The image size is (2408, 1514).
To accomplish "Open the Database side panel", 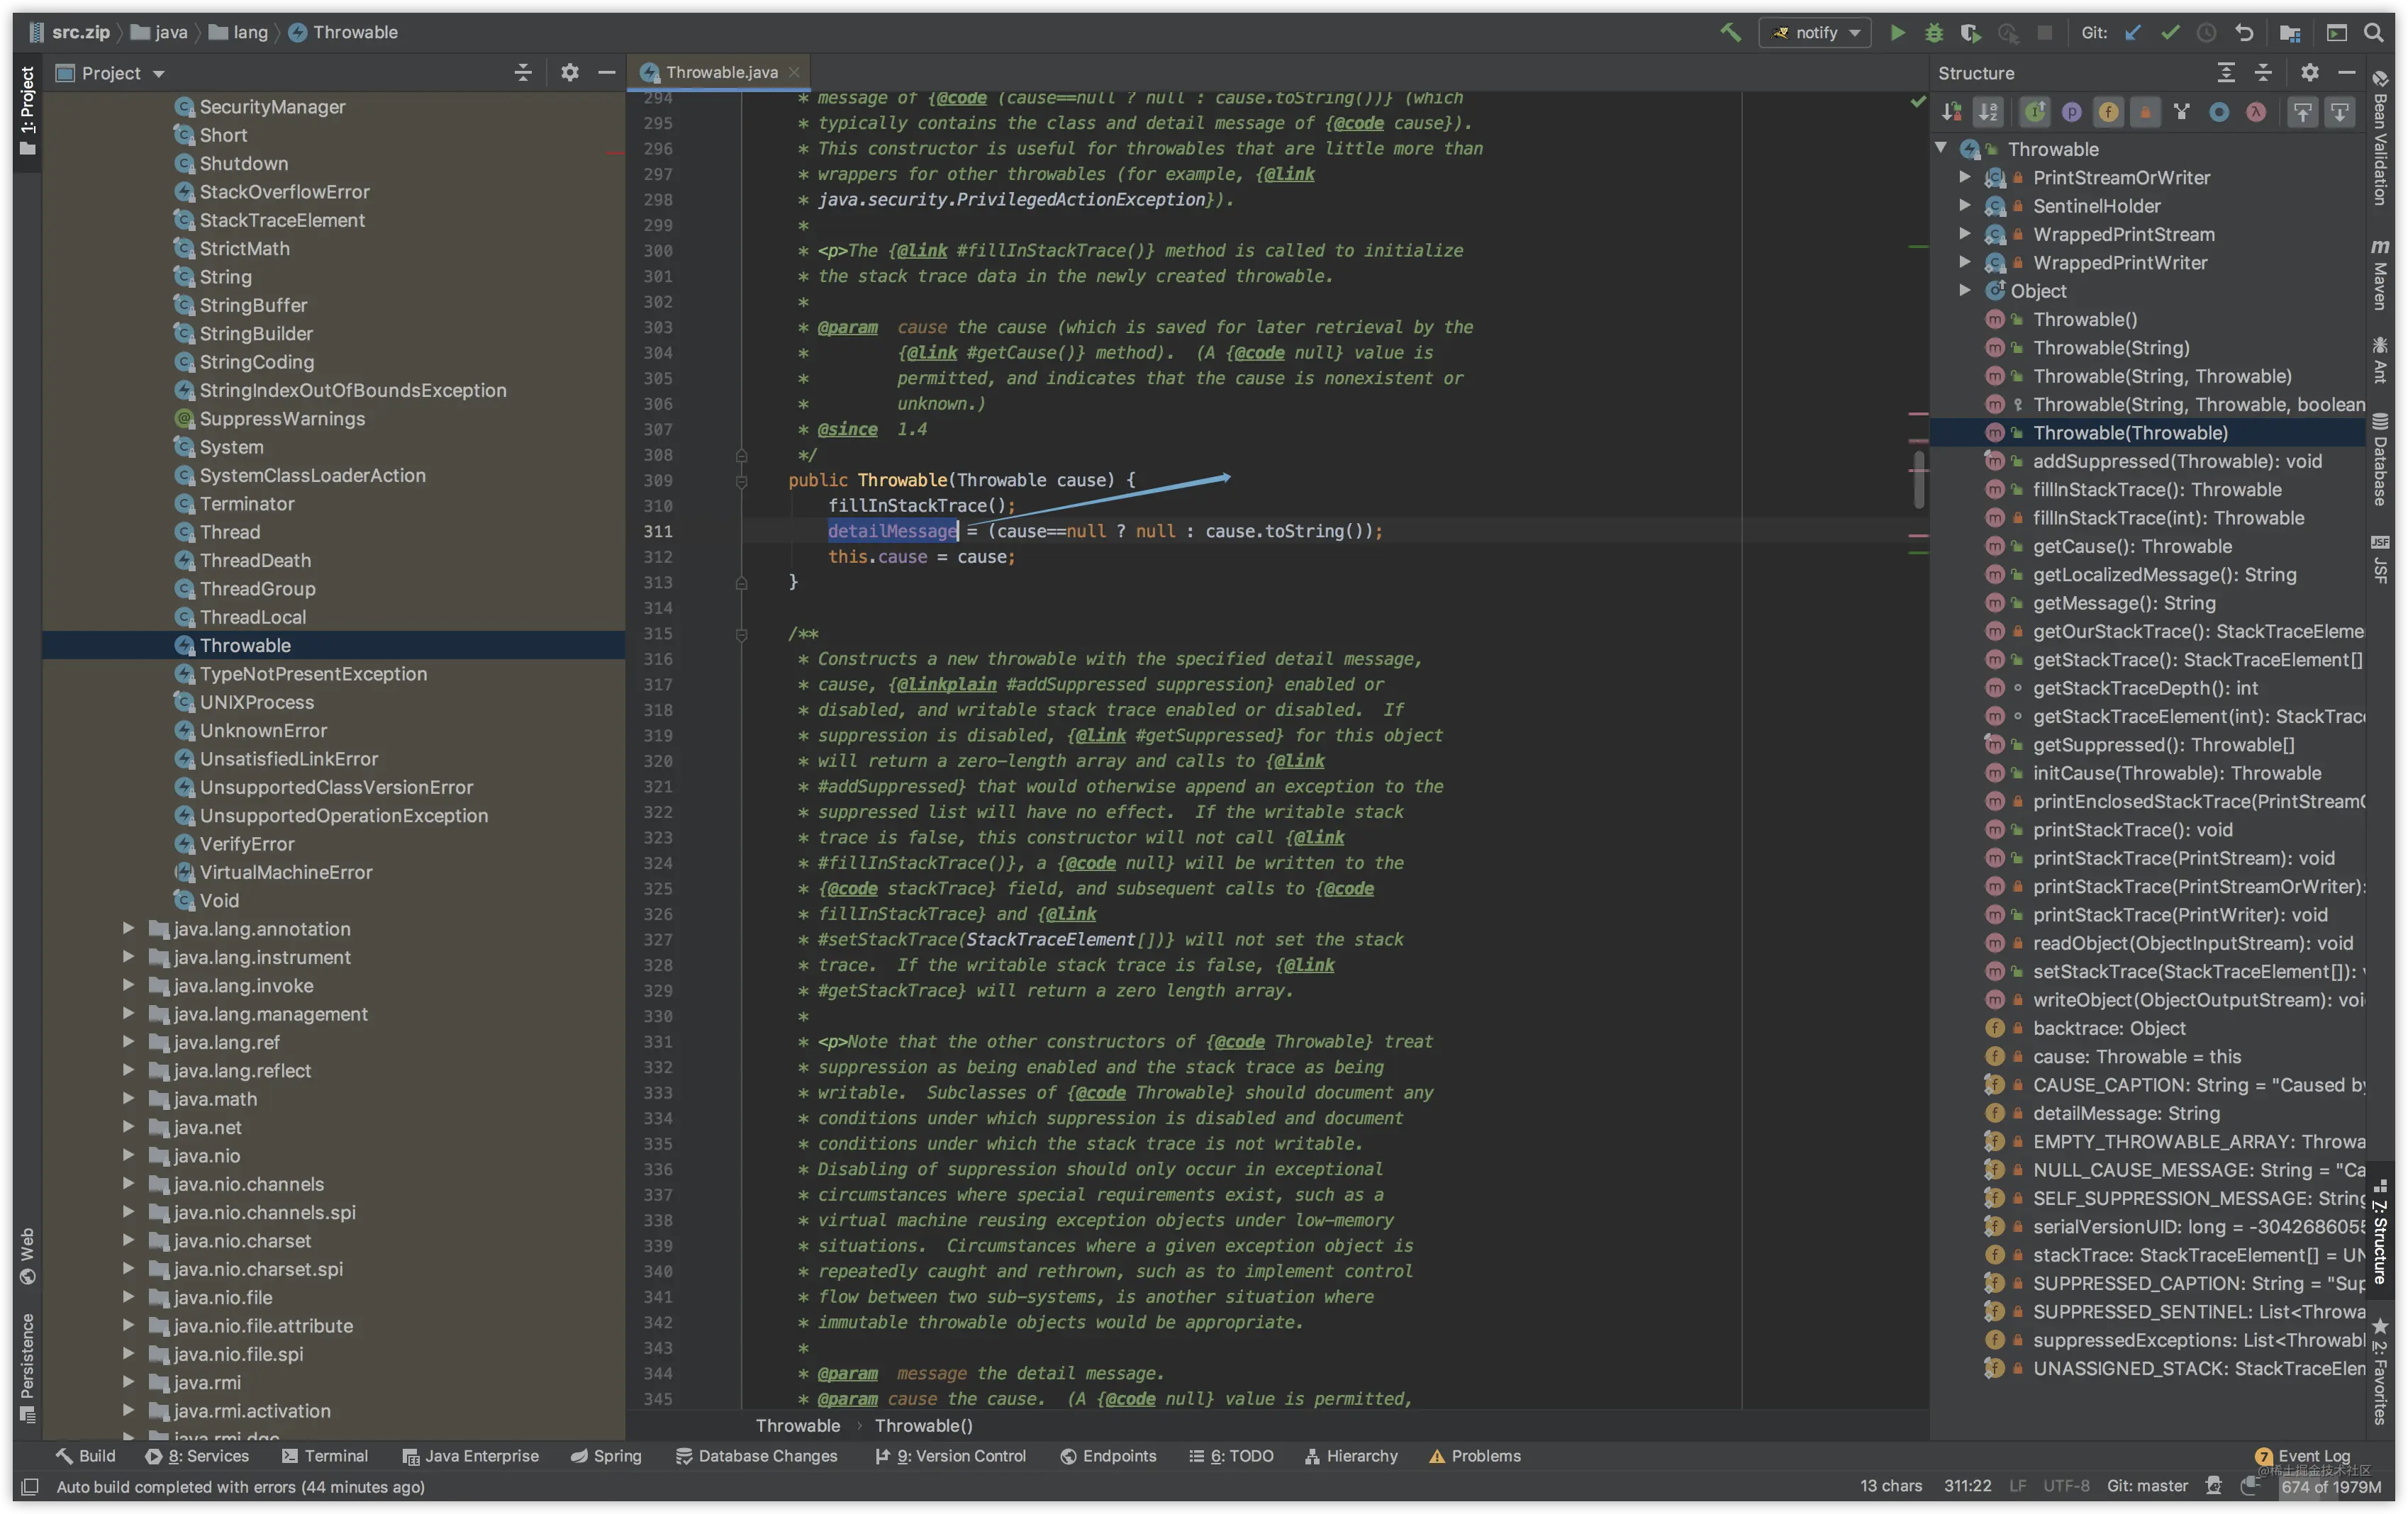I will click(2380, 461).
